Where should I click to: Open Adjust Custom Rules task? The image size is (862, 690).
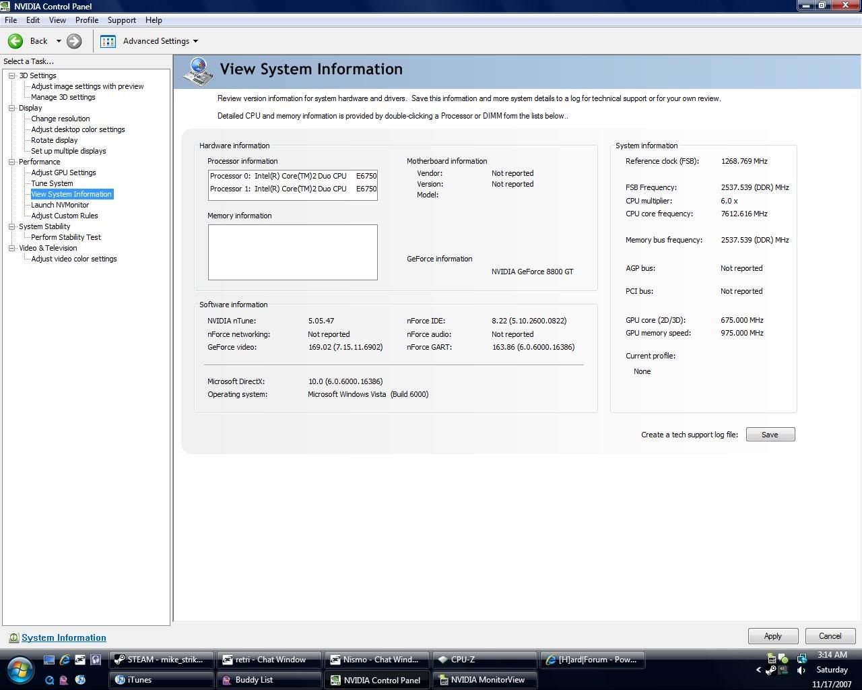pos(65,216)
